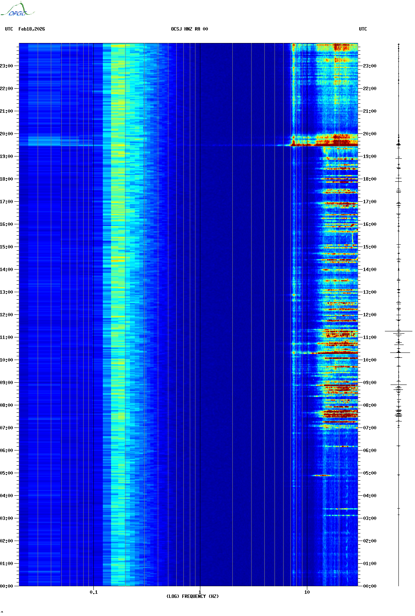Image resolution: width=415 pixels, height=616 pixels.
Task: Click the 20:00 label on the left time axis
Action: pos(6,134)
